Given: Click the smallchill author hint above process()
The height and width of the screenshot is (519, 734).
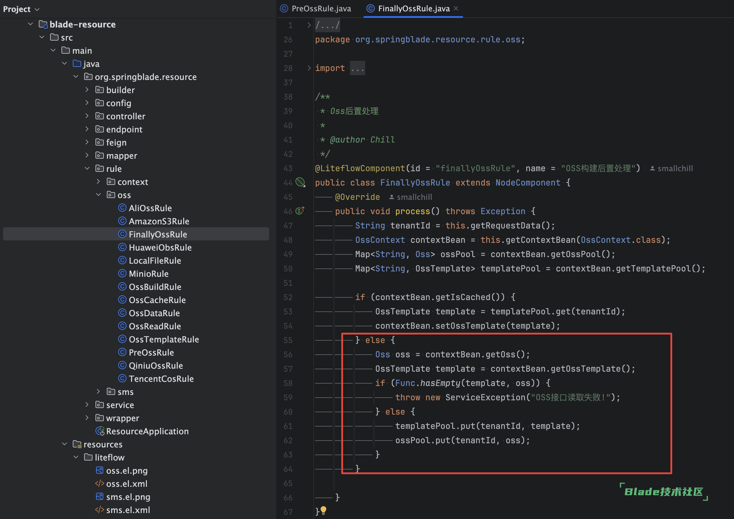Looking at the screenshot, I should pyautogui.click(x=411, y=197).
